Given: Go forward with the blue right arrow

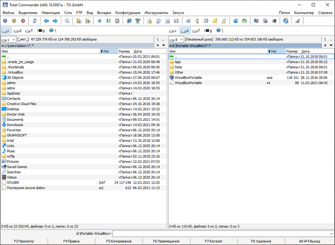Looking at the screenshot, I should pyautogui.click(x=55, y=21).
